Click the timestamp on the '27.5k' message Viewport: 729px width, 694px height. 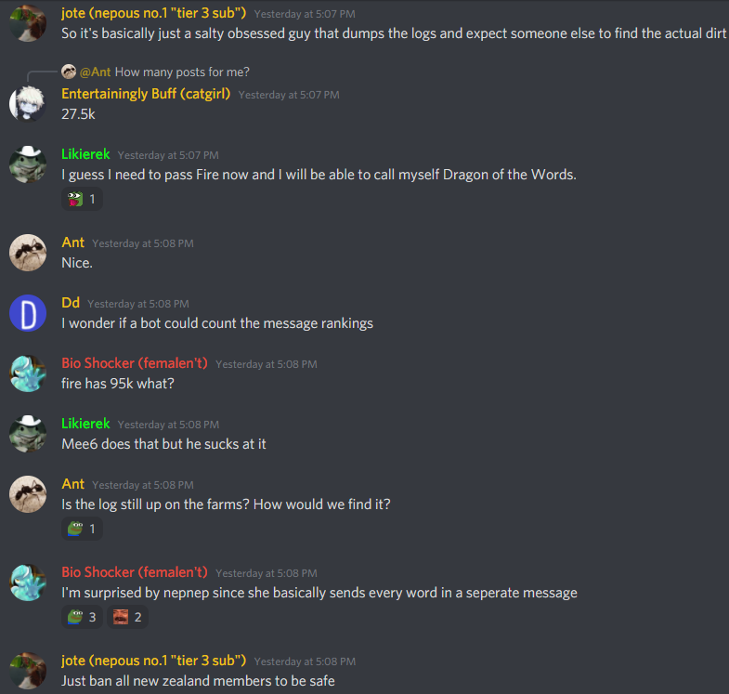[289, 95]
